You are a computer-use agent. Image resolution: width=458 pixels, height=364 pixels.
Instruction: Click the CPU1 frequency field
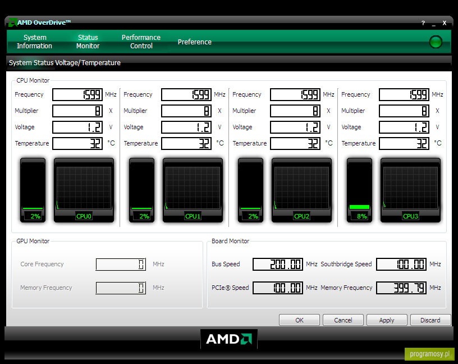[x=186, y=94]
